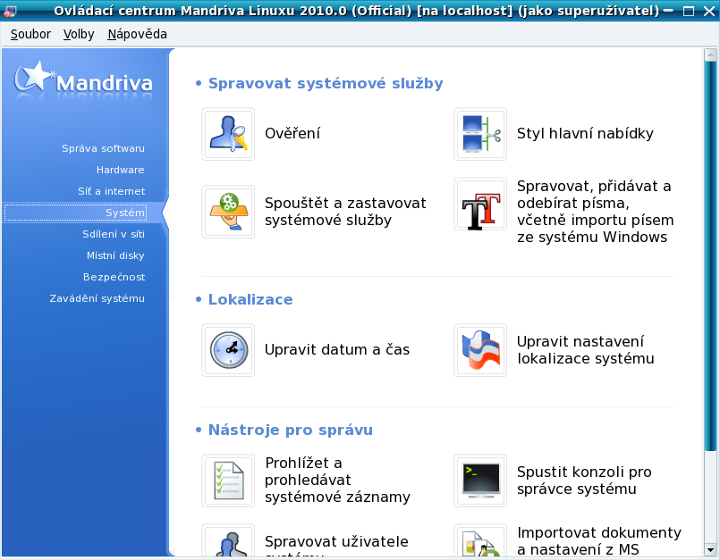Click the window menu icon in title bar

pos(10,11)
